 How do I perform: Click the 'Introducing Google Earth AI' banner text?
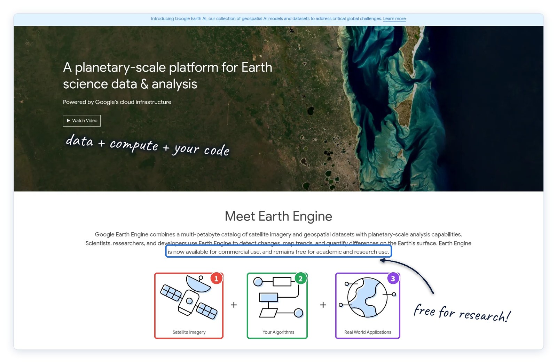pos(266,19)
